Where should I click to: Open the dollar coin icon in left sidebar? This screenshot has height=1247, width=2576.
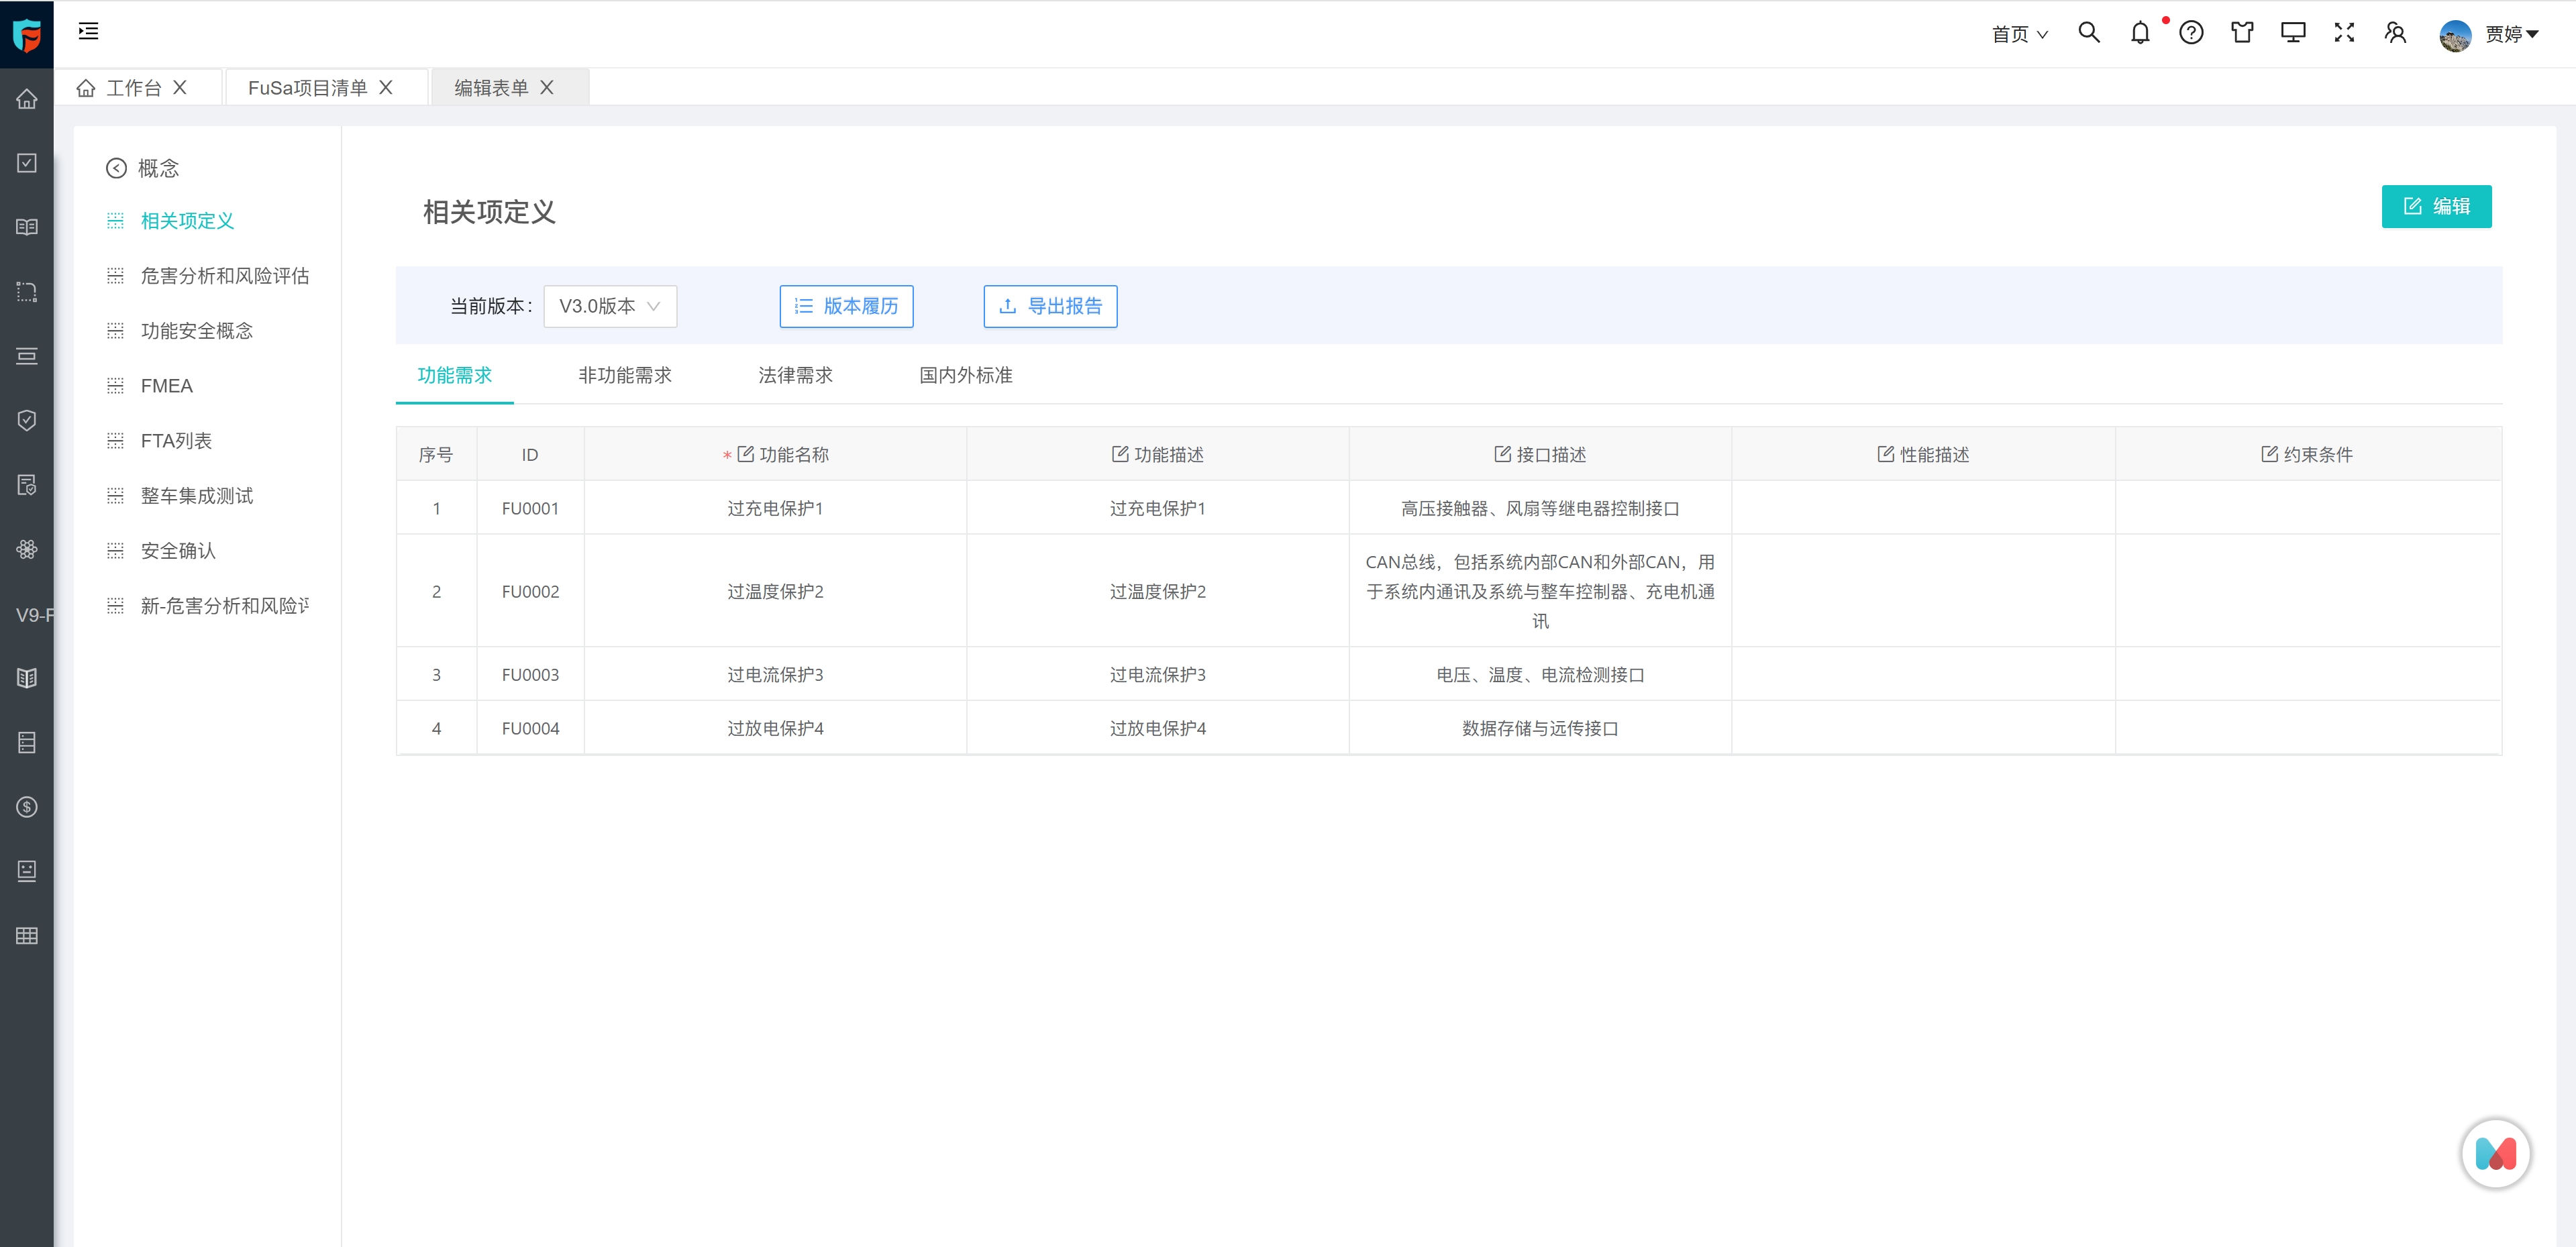[27, 807]
